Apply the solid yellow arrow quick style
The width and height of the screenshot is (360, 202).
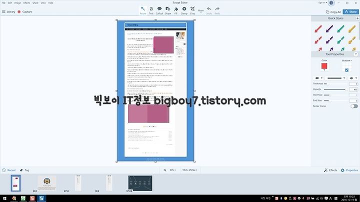tap(352, 29)
